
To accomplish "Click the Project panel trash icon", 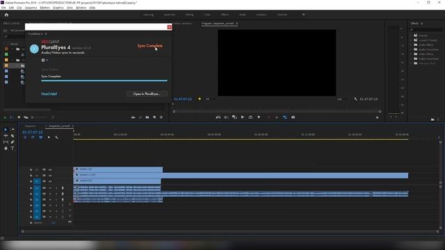I will tap(161, 117).
